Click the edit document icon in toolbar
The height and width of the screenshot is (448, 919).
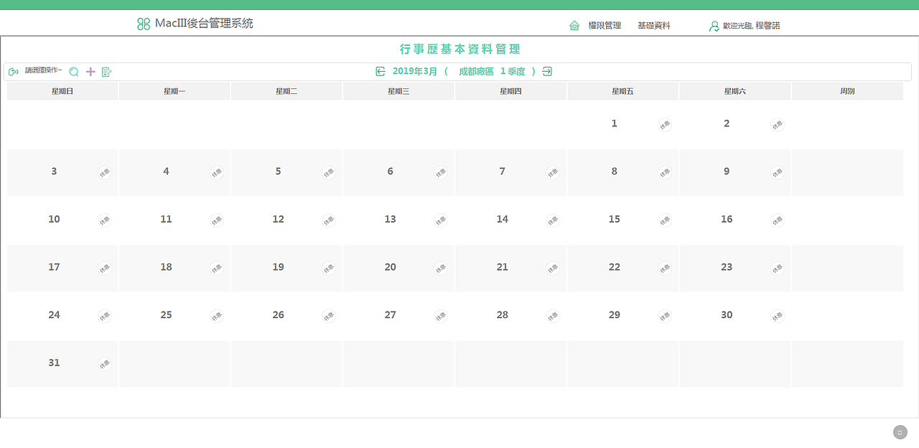coord(106,71)
